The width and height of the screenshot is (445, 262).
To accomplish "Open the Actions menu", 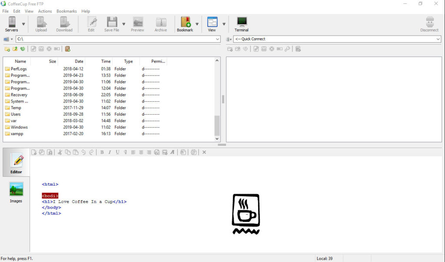I will tap(45, 11).
